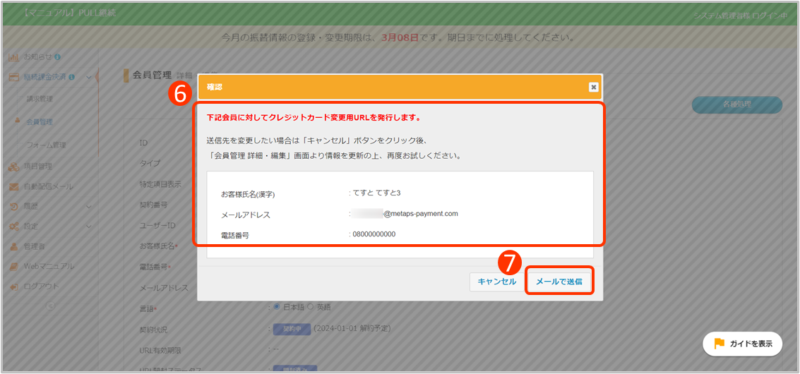Expand the 履歴 menu chevron
Viewport: 800px width, 374px height.
point(88,207)
